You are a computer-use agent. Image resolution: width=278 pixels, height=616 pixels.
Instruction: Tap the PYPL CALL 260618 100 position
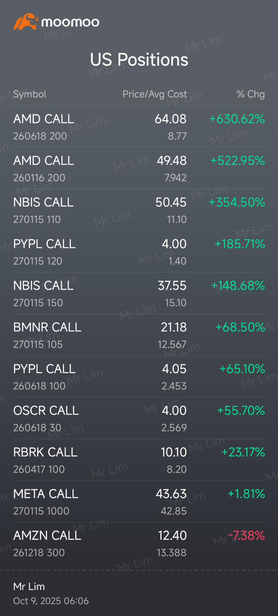(44, 377)
